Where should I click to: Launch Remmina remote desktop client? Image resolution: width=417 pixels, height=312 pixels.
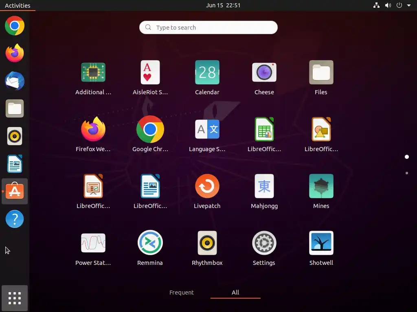[x=150, y=243]
